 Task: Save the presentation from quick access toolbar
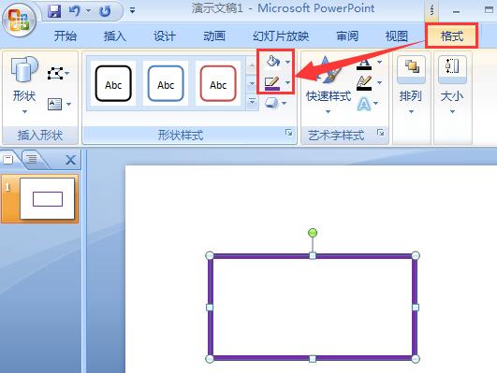coord(54,11)
